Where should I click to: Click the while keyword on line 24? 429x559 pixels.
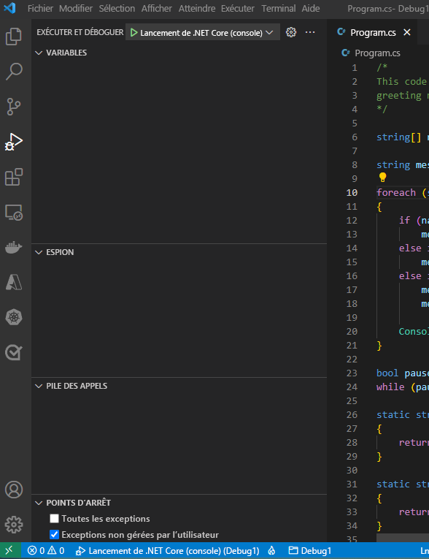[390, 387]
